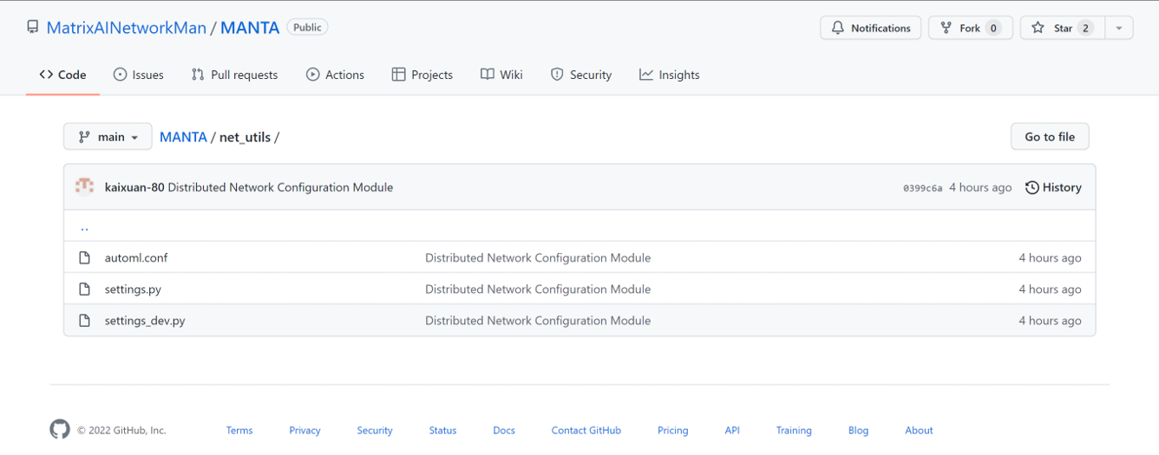Open the commit History link
Viewport: 1159px width, 455px height.
coord(1053,187)
